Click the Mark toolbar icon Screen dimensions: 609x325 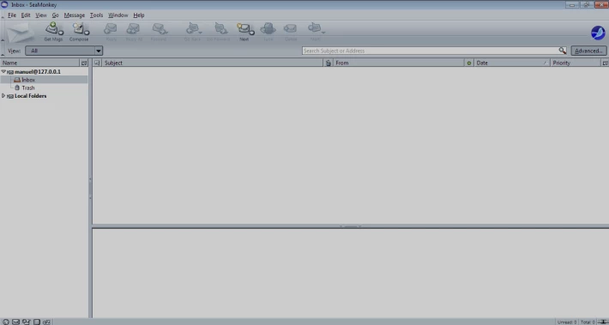[x=314, y=29]
